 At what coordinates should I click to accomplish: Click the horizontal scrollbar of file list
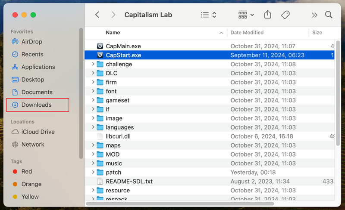click(x=180, y=204)
